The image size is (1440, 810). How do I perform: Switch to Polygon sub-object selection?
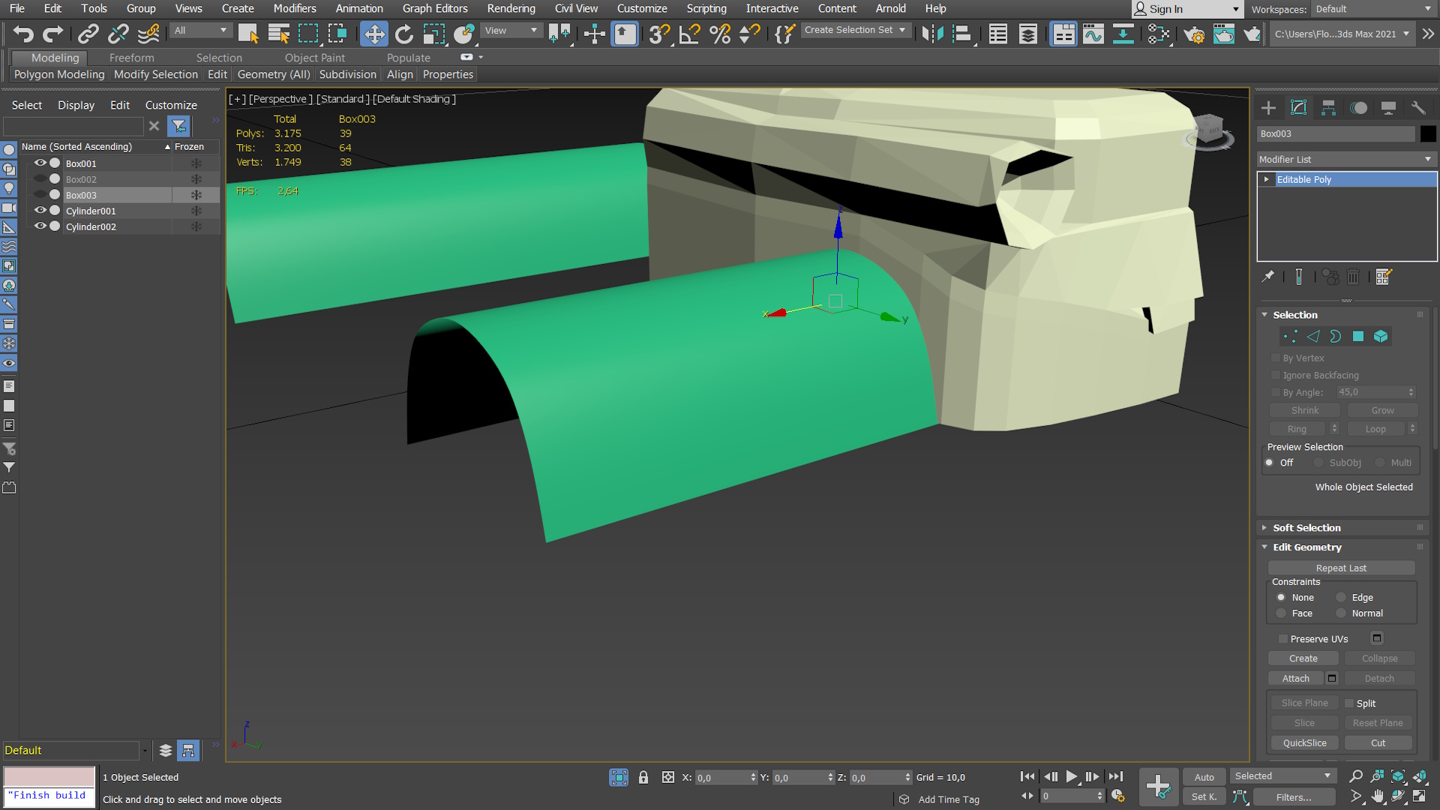(x=1358, y=337)
